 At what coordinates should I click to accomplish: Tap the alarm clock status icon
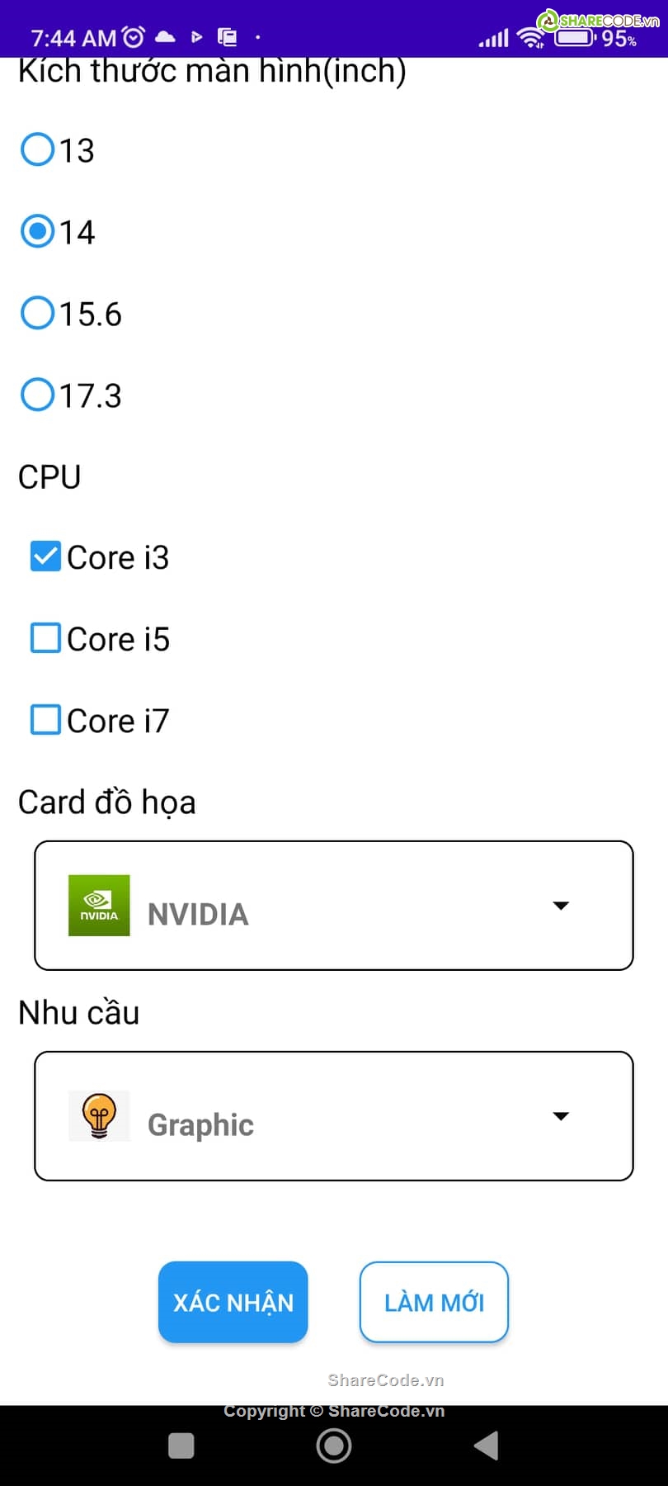click(x=133, y=37)
